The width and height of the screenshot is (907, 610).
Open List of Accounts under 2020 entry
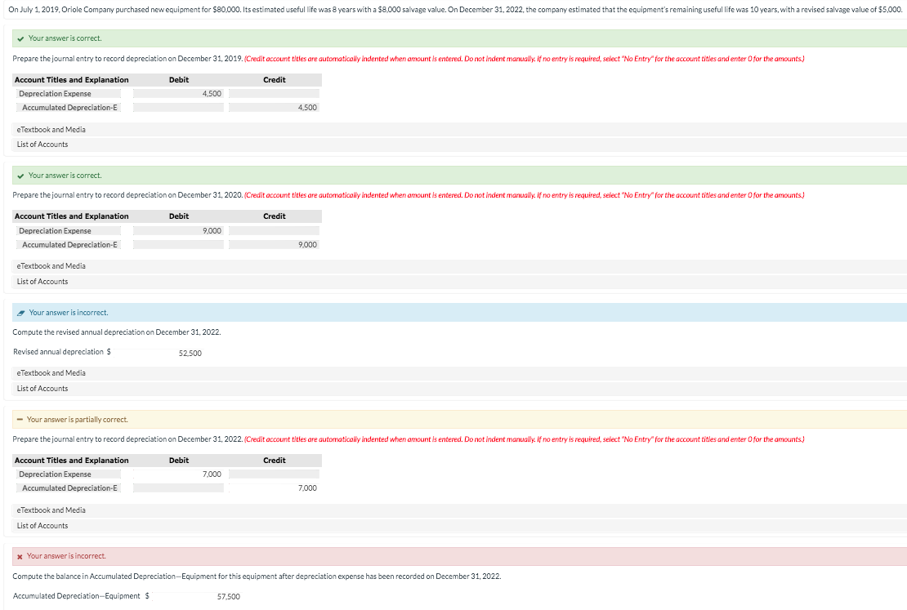[42, 282]
